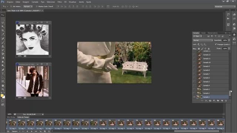
Task: Click the black-and-white portrait document window
Action: pos(32,40)
